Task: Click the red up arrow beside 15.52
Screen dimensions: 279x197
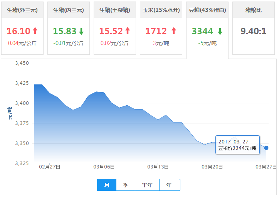Action: point(128,30)
